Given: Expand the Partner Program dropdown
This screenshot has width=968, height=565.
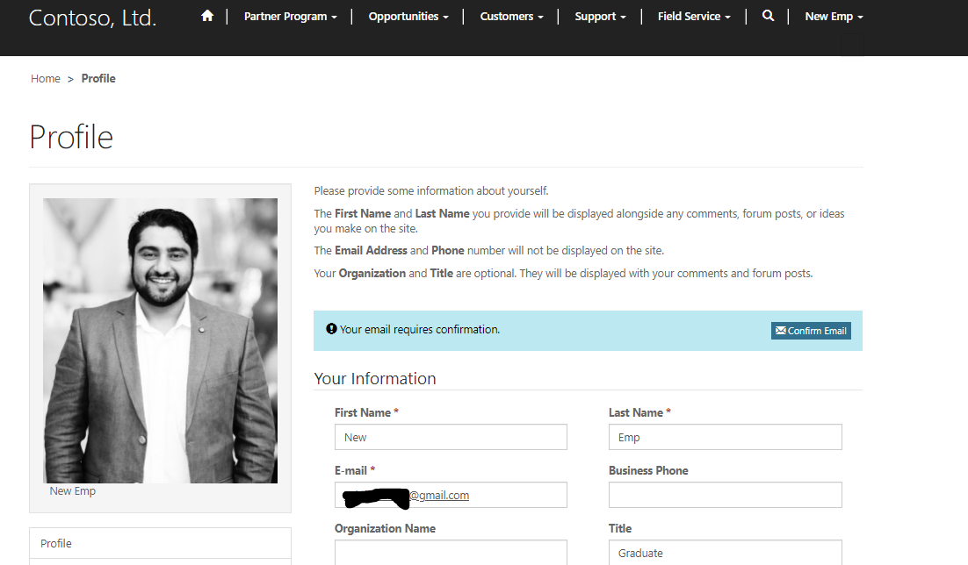Looking at the screenshot, I should point(290,16).
